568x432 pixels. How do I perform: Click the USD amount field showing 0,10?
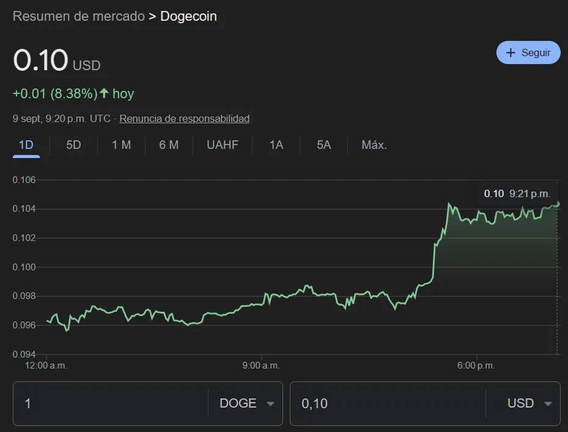point(388,403)
